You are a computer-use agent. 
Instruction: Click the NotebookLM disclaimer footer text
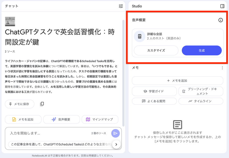click(72, 156)
